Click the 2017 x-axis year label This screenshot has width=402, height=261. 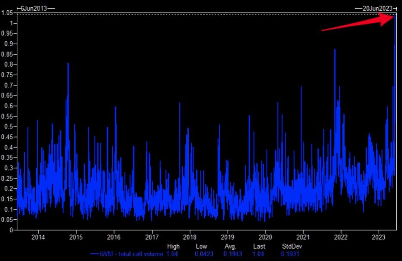coord(152,237)
